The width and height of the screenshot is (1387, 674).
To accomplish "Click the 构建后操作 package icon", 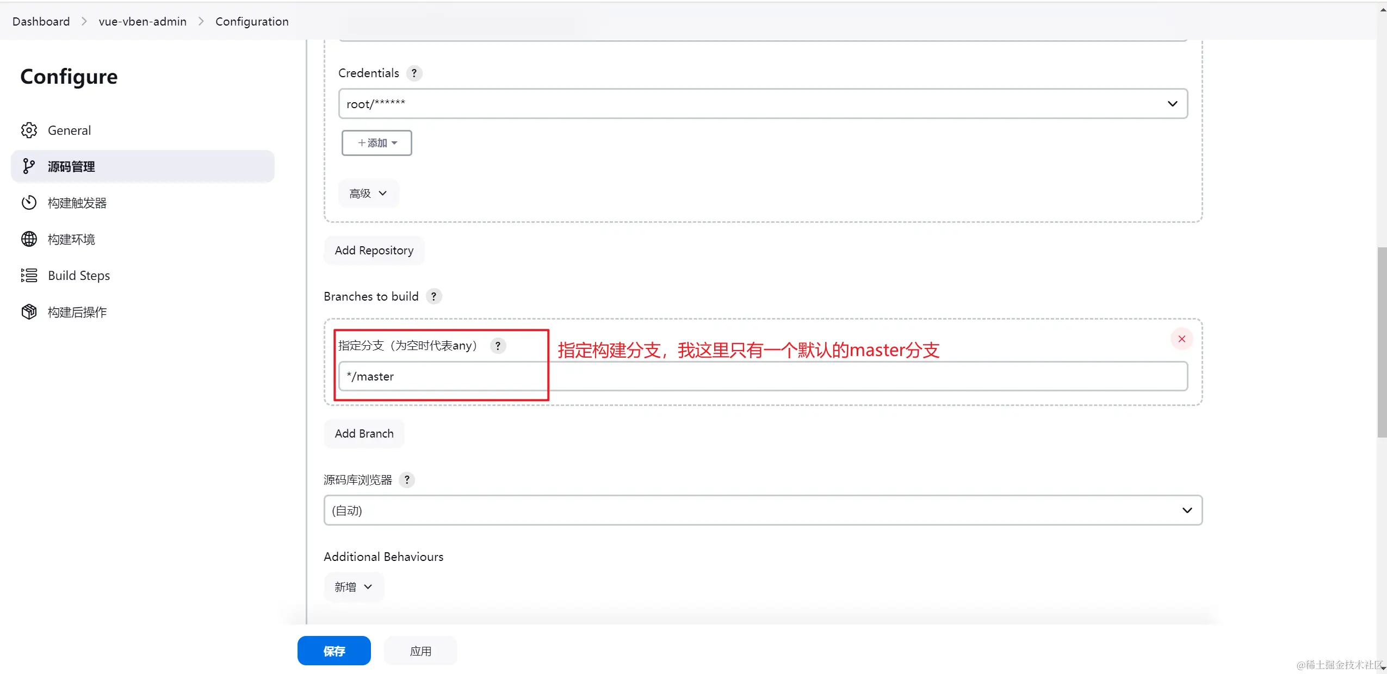I will tap(29, 312).
